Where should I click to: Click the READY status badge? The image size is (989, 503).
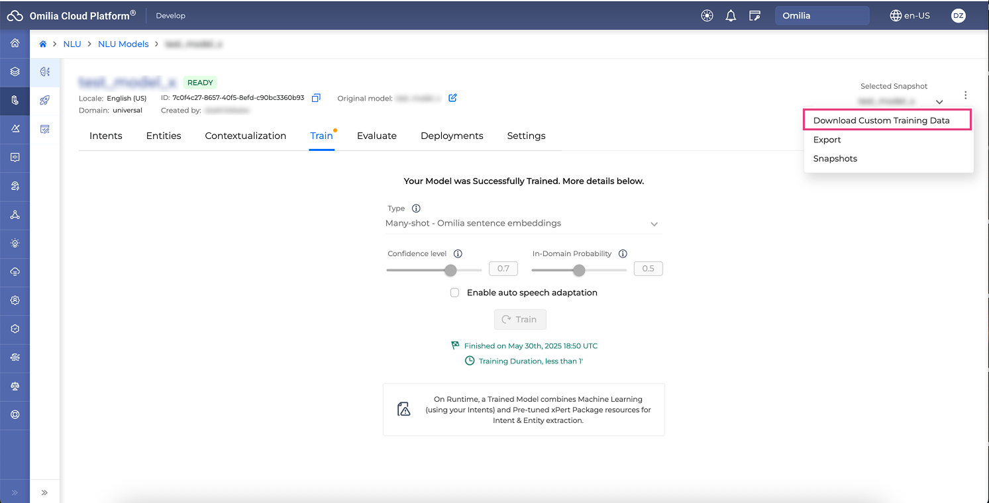coord(200,83)
